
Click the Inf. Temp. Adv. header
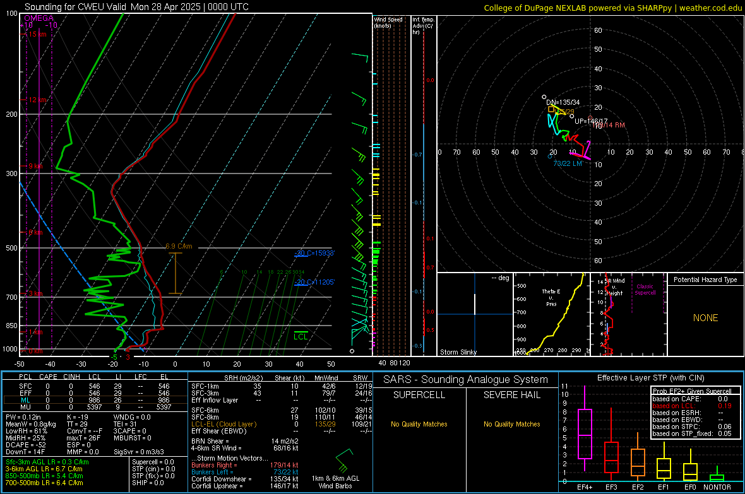tap(423, 26)
